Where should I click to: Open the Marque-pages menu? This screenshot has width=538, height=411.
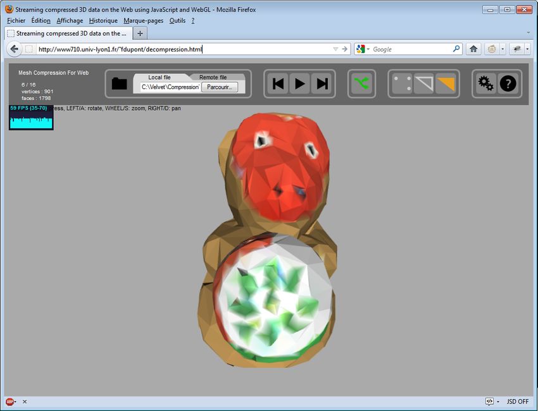[144, 21]
